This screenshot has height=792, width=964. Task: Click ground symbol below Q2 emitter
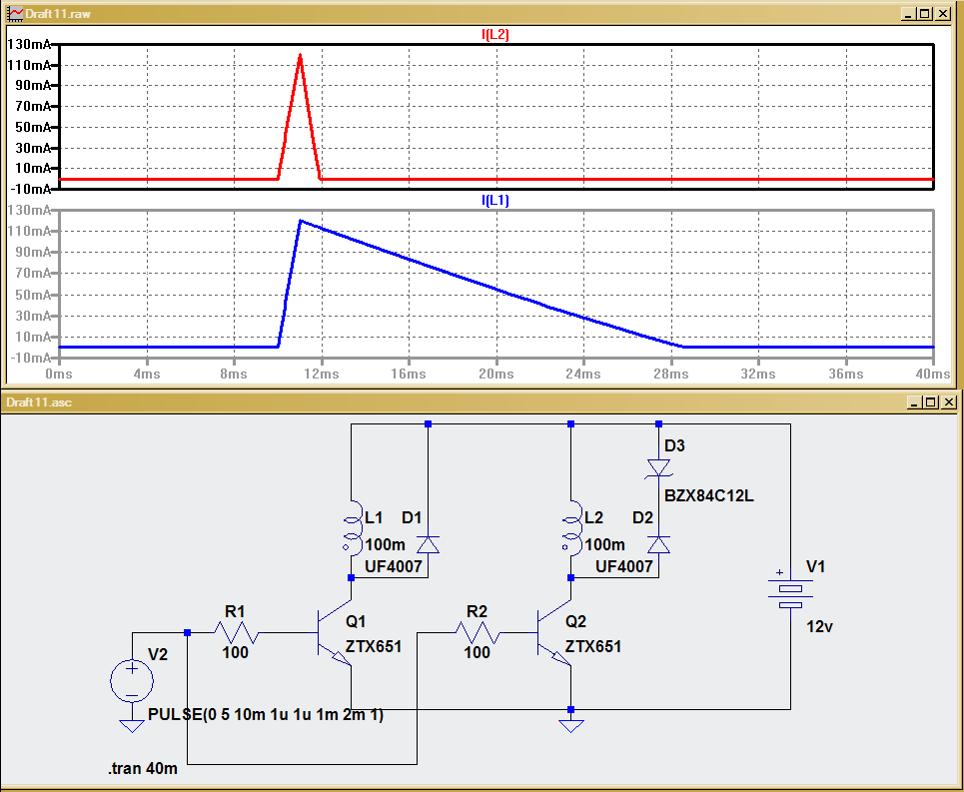pyautogui.click(x=571, y=726)
